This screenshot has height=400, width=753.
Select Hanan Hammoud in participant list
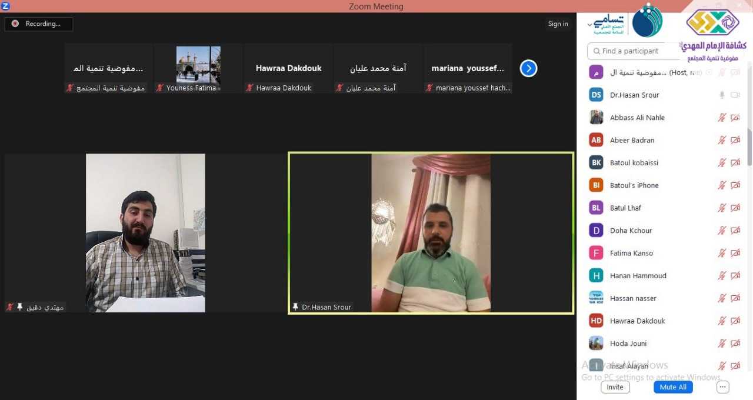[638, 275]
